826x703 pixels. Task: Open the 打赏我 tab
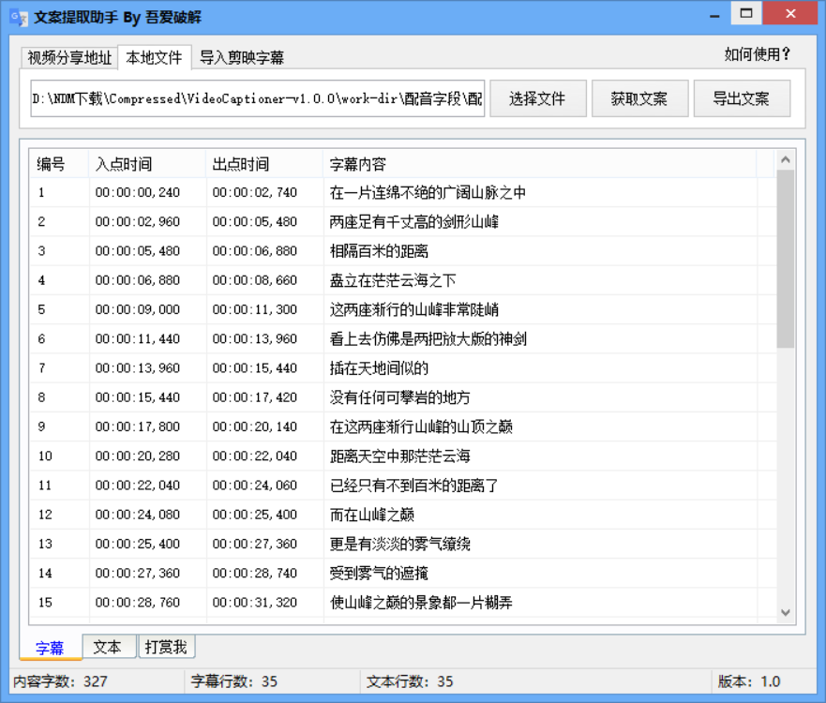pyautogui.click(x=165, y=647)
